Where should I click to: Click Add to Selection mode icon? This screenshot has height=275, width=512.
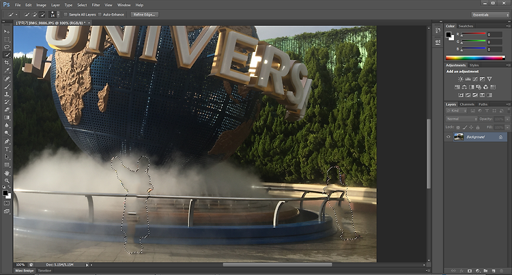click(x=35, y=14)
